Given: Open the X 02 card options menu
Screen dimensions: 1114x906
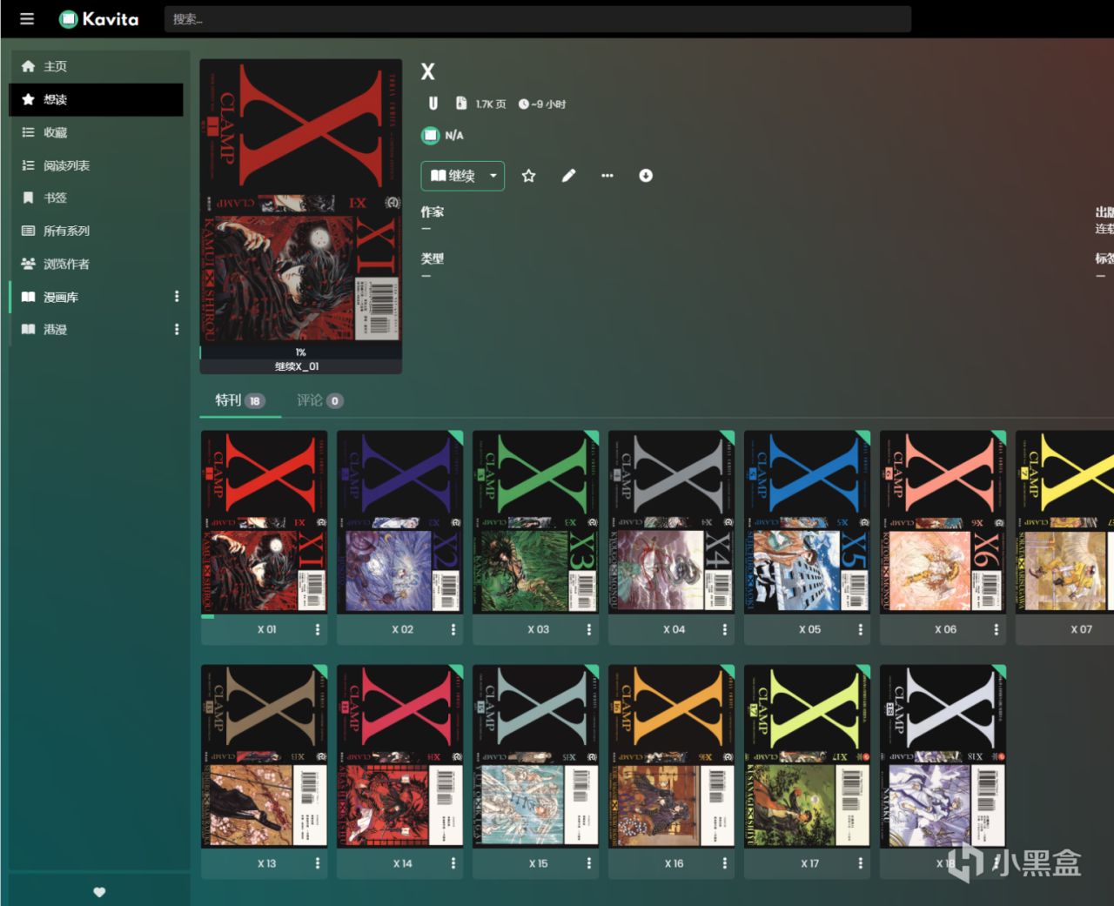Looking at the screenshot, I should (x=453, y=629).
